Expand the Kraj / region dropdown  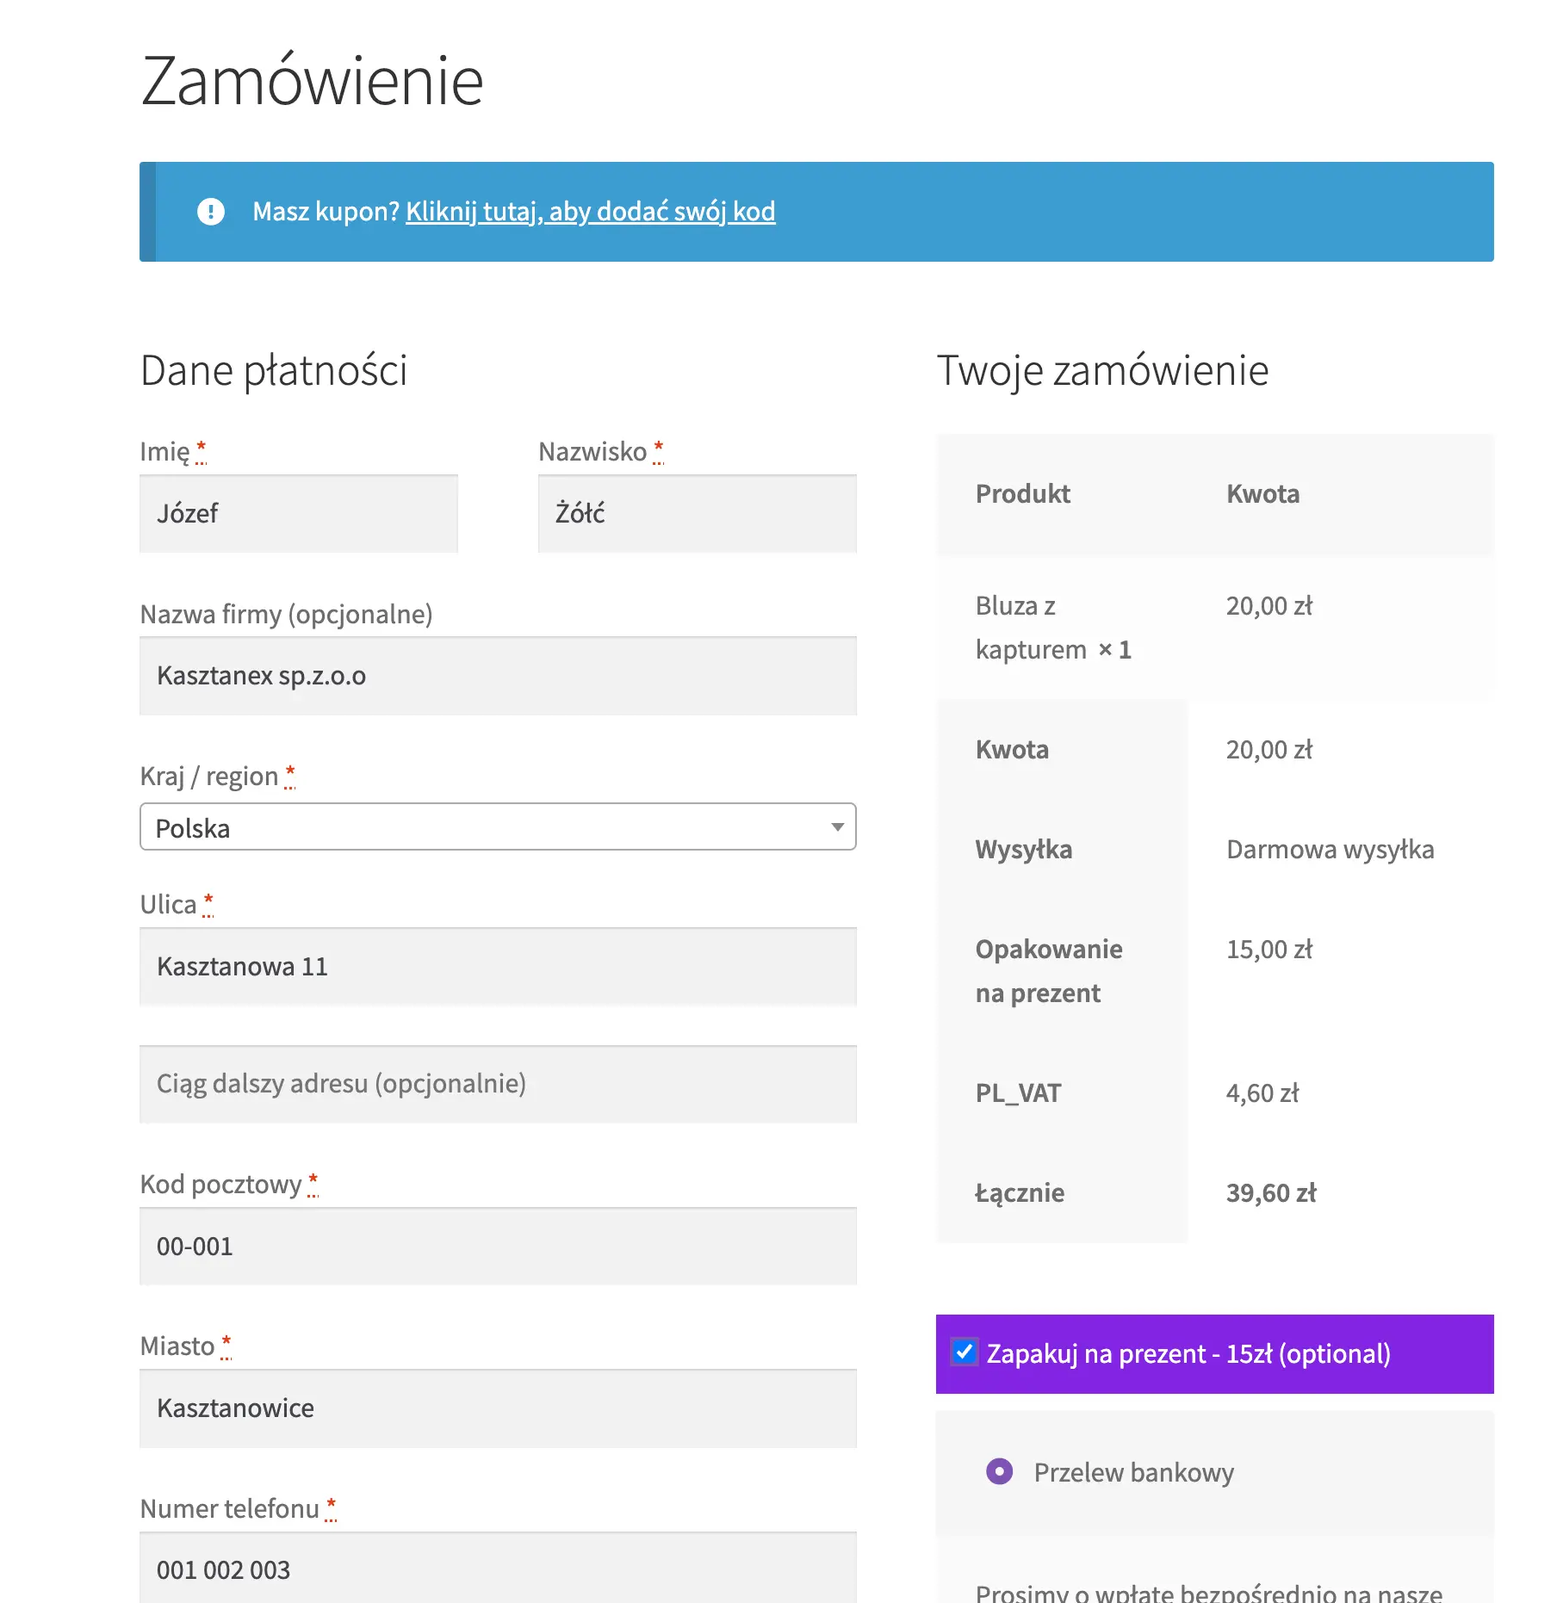(x=498, y=827)
